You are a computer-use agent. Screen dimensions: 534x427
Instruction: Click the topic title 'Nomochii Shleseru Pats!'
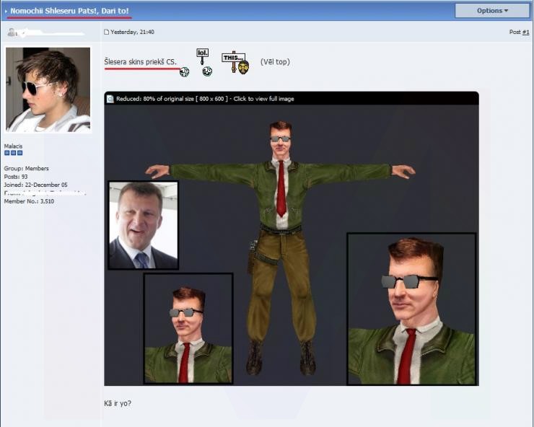69,12
